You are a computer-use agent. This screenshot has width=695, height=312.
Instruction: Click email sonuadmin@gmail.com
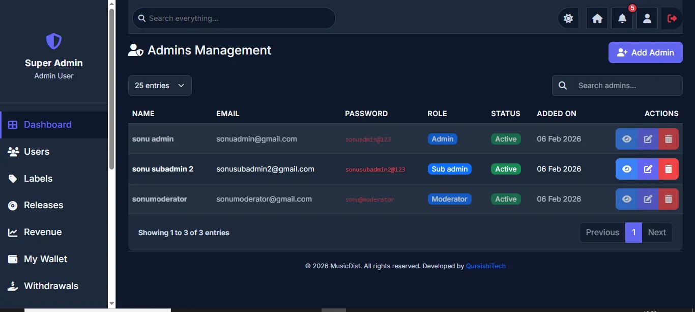(256, 139)
